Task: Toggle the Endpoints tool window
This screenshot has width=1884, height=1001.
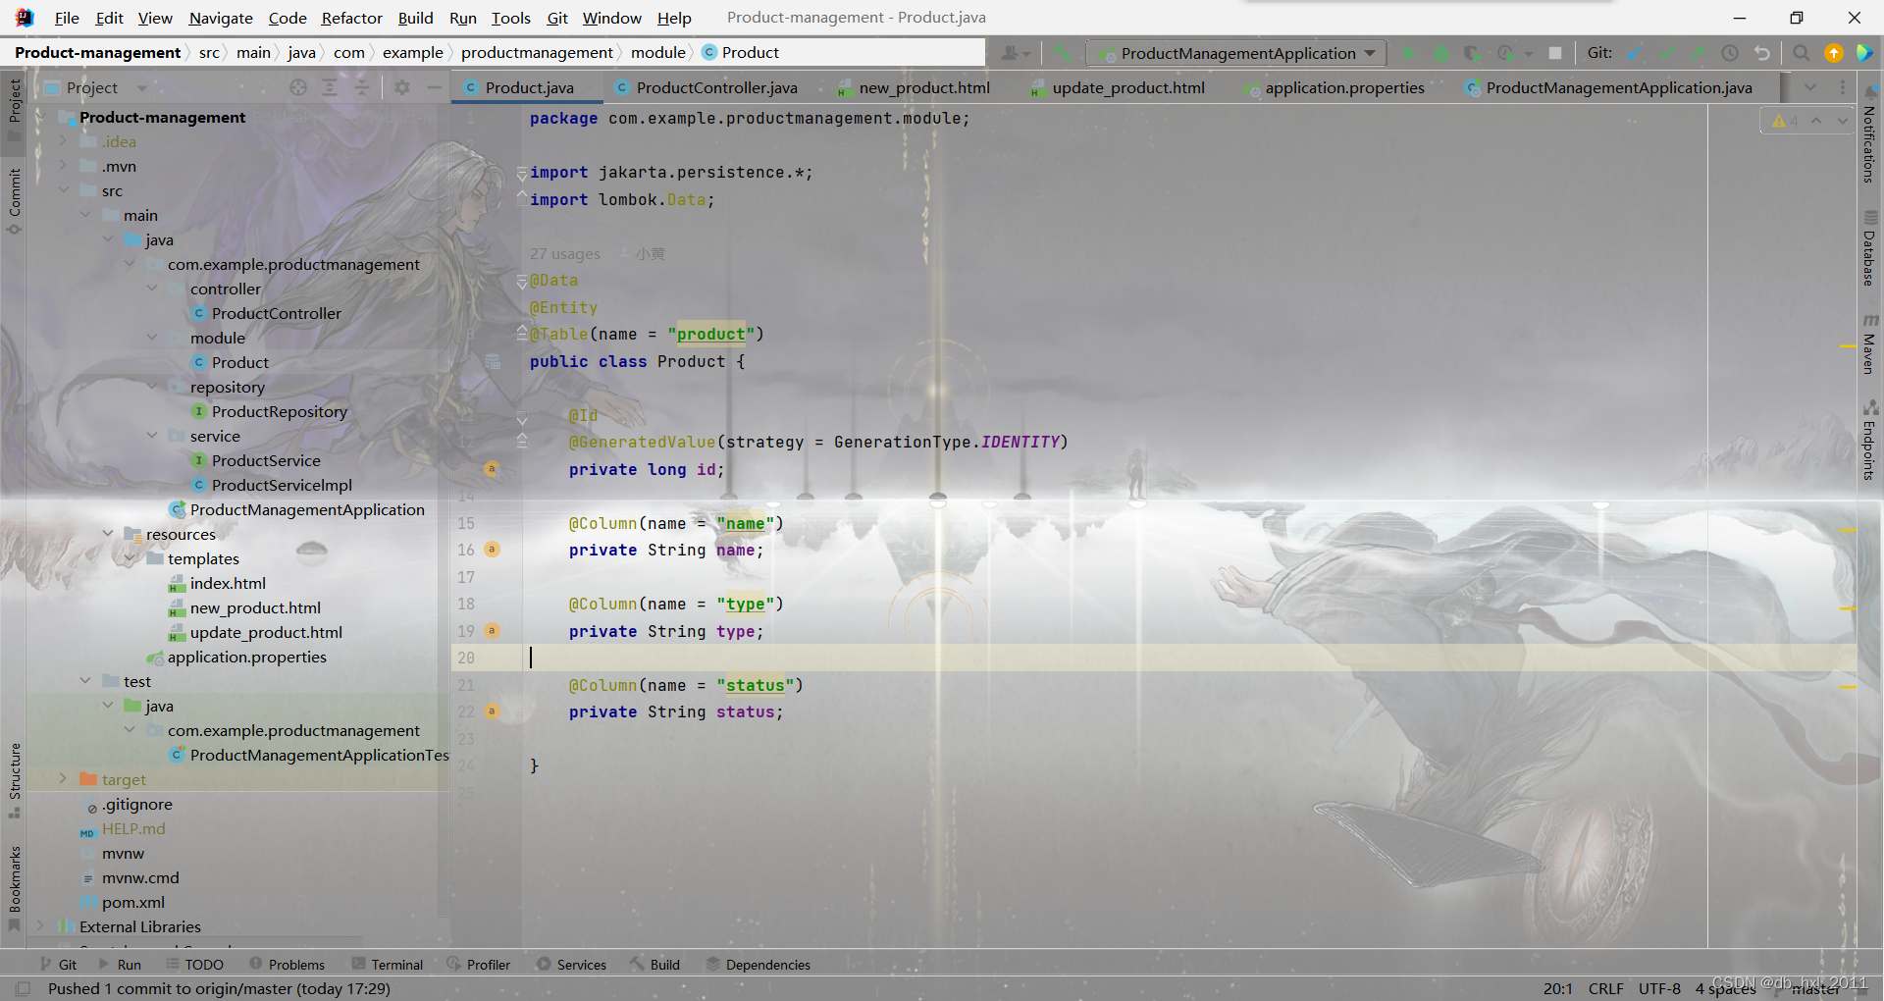Action: [x=1869, y=441]
